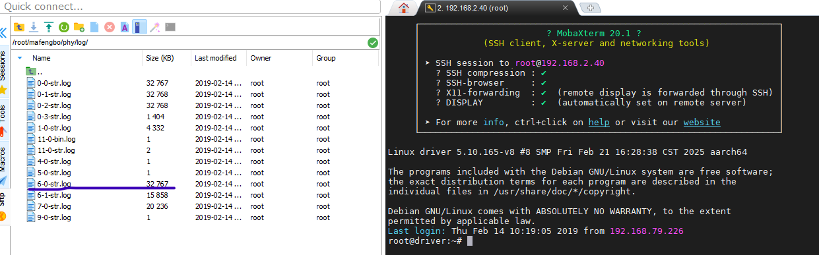Edit the remote path /root/mafengbo/phy/log/
The width and height of the screenshot is (819, 255).
coord(189,42)
